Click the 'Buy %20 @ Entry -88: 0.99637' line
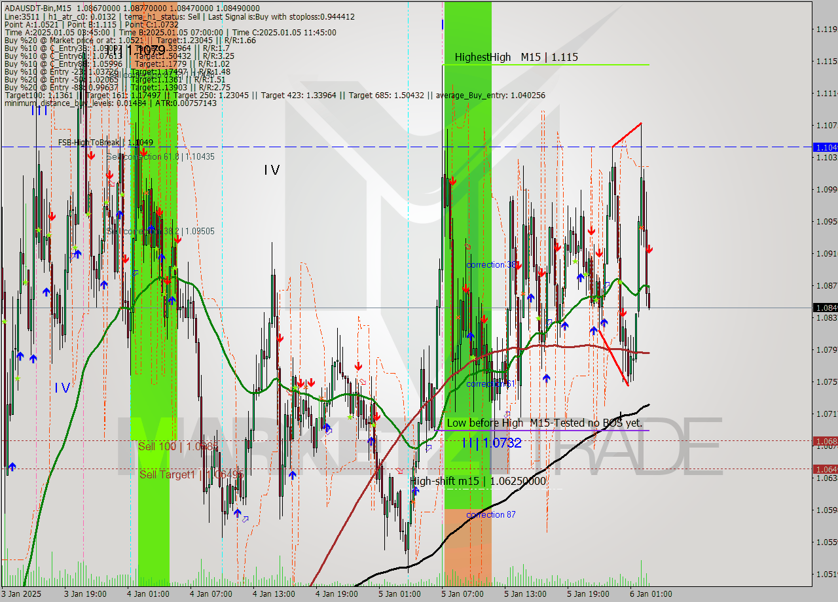Screen dimensions: 838x602 (117, 87)
